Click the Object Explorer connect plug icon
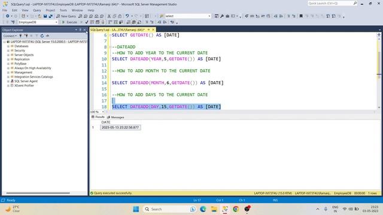Viewport: 383px width, 215px height. coord(20,36)
